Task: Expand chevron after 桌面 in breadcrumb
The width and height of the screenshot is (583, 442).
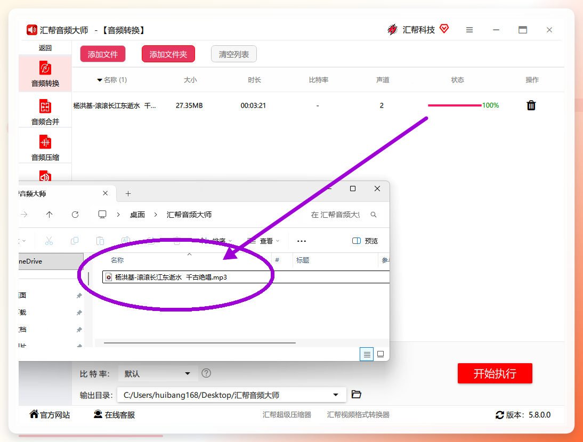Action: coord(156,215)
